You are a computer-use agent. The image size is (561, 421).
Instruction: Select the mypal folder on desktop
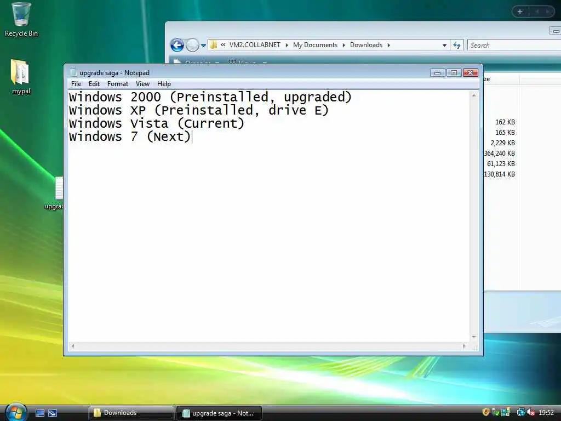(21, 77)
